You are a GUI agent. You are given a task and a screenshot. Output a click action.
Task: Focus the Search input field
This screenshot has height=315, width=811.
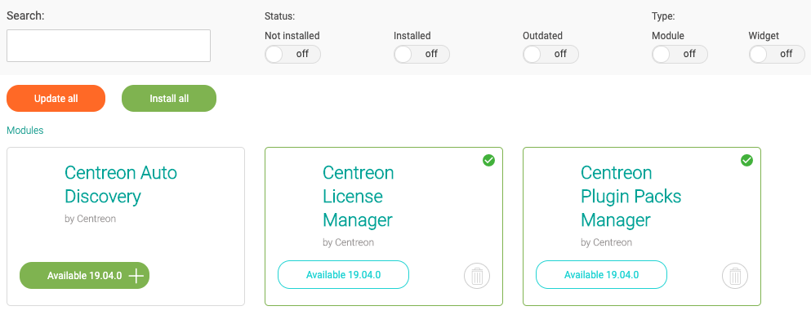(109, 46)
